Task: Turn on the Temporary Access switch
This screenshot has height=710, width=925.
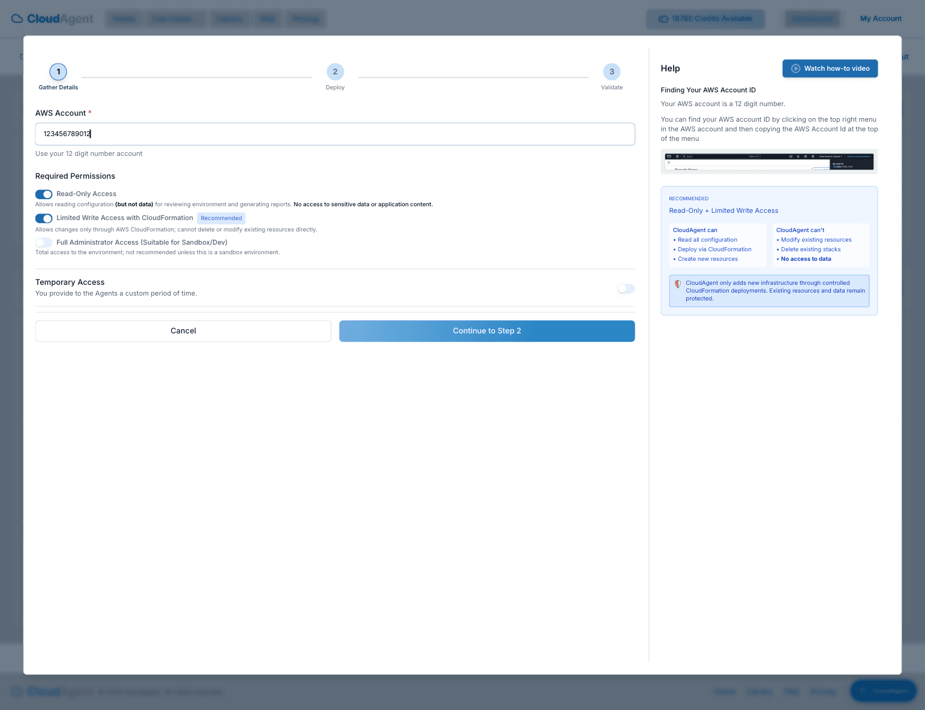Action: (625, 288)
